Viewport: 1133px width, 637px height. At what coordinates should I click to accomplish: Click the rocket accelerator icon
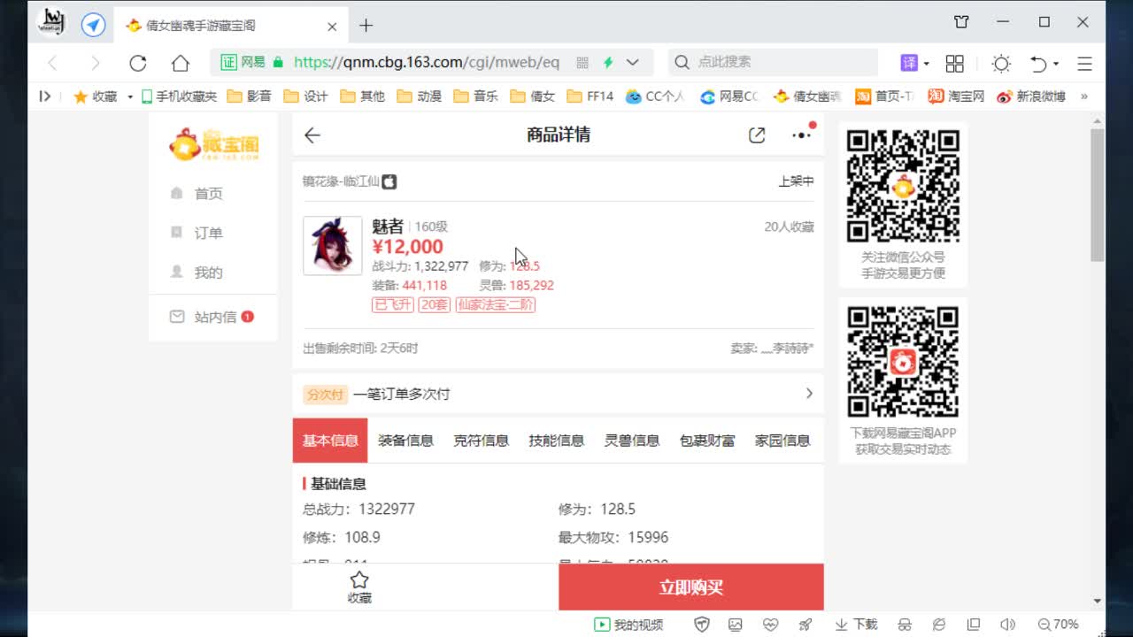pos(805,625)
